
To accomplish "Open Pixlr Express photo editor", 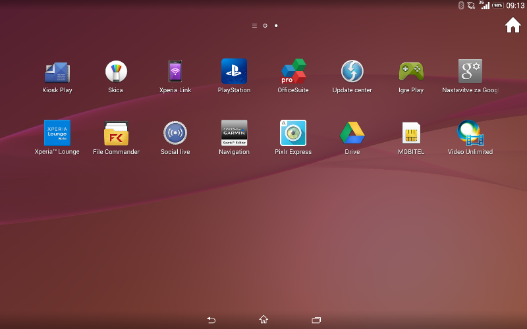I will [293, 133].
